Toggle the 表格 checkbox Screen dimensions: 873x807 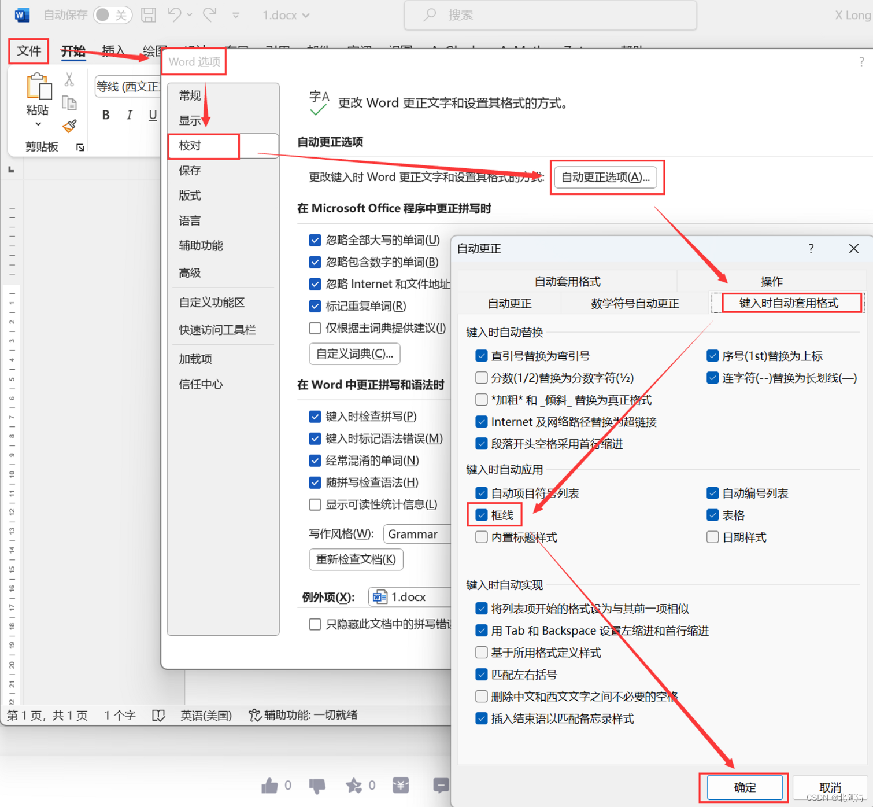click(712, 515)
